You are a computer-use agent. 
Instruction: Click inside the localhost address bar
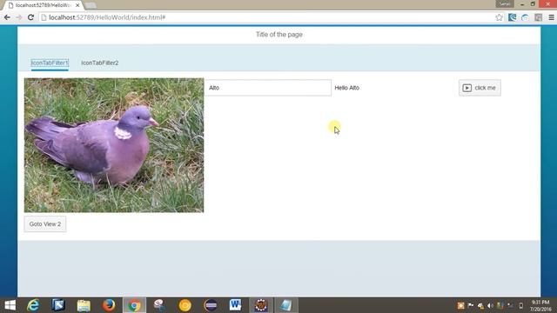tap(266, 17)
